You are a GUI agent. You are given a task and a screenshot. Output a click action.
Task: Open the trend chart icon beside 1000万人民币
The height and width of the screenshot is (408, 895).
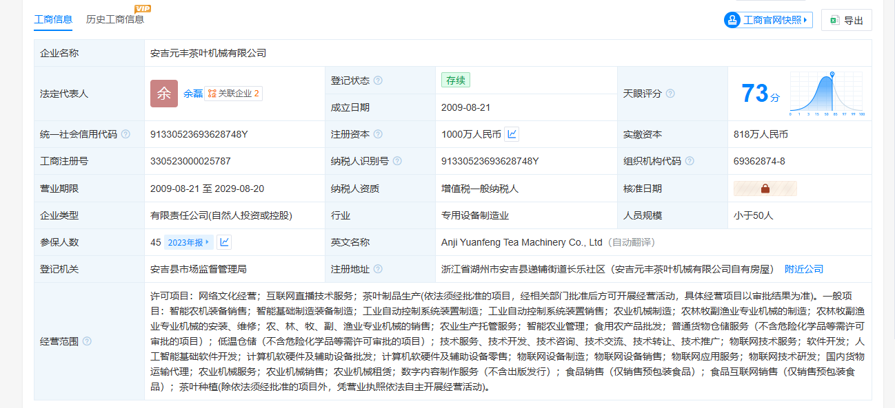click(x=512, y=134)
